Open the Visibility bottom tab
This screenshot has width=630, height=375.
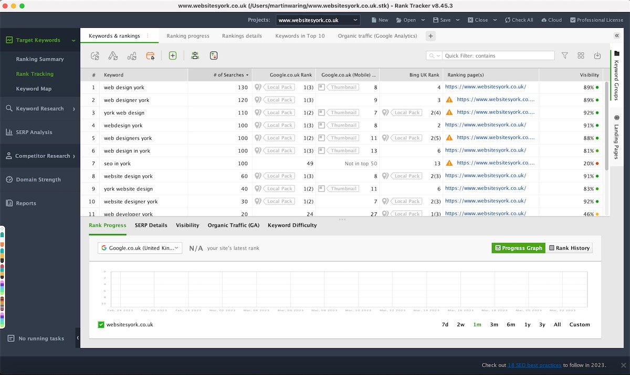click(187, 225)
